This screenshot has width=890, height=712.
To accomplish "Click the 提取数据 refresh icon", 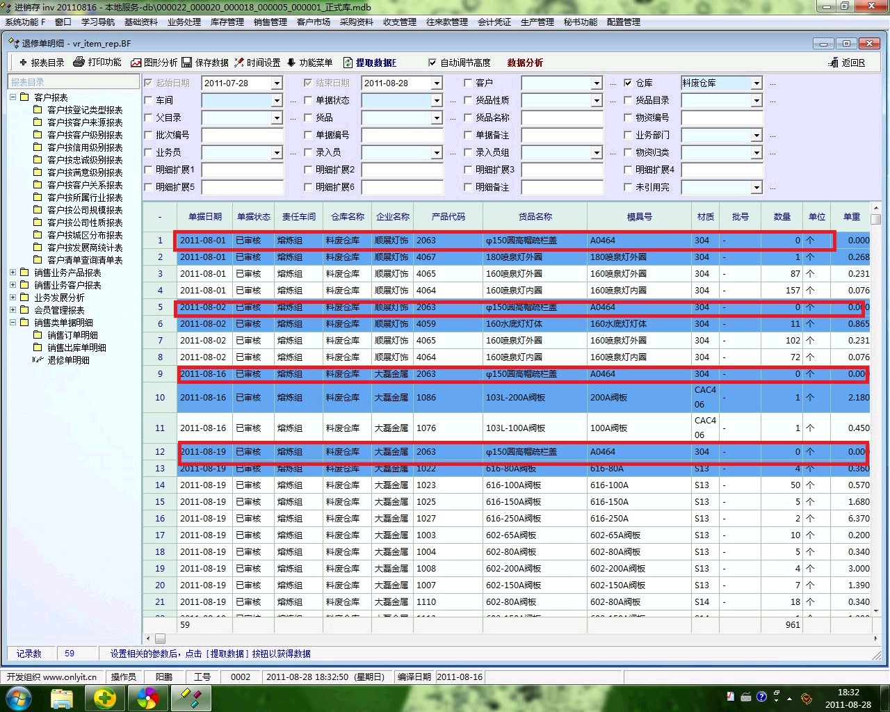I will (348, 63).
